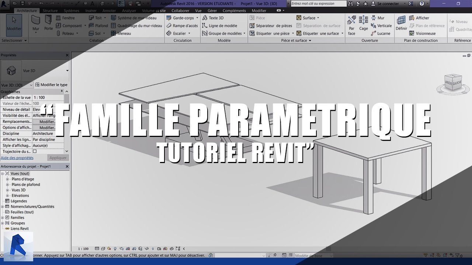The height and width of the screenshot is (265, 472).
Task: Click Options d'affichage Modifier button
Action: tap(47, 128)
